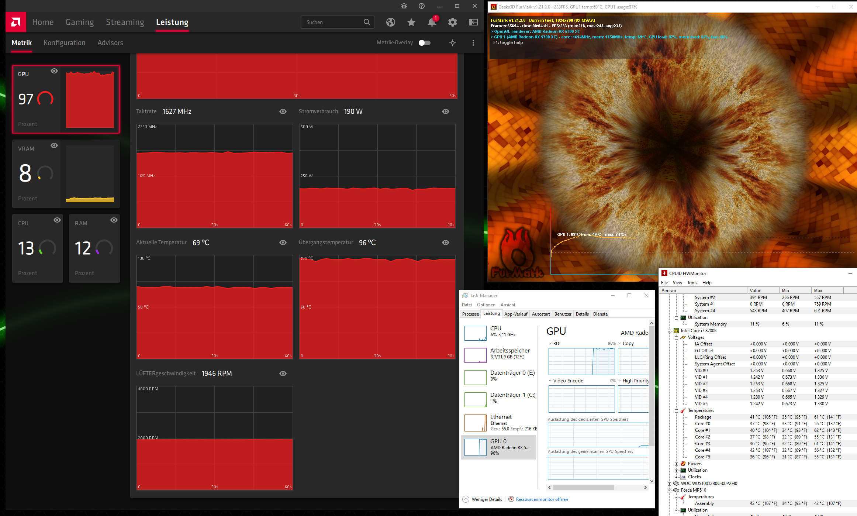Toggle the Metrik-Overlay switch
857x516 pixels.
tap(425, 43)
